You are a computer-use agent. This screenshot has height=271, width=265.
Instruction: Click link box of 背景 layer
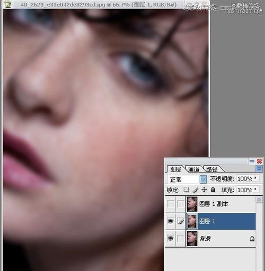[181, 238]
